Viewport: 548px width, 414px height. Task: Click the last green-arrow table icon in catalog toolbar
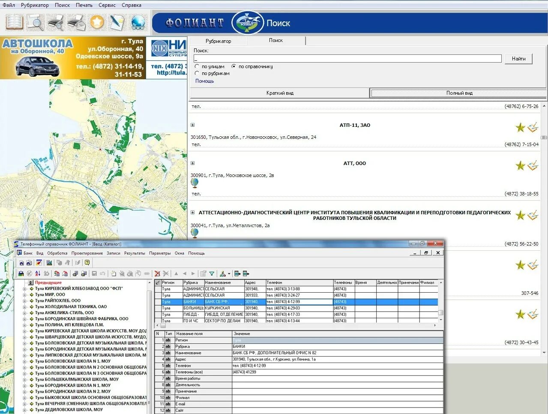pyautogui.click(x=246, y=273)
